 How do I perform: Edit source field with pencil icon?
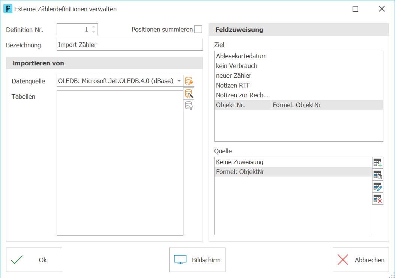coord(378,187)
